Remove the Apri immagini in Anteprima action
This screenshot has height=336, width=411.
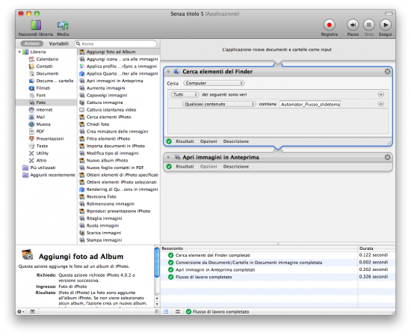point(387,157)
